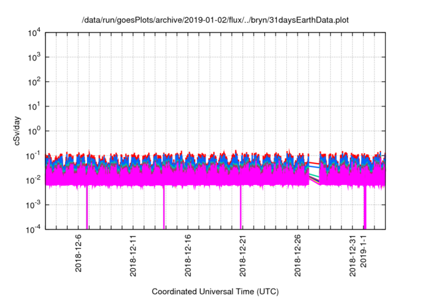This screenshot has height=298, width=425.
Task: Click the 2018-12-11 date tick label
Action: click(133, 255)
